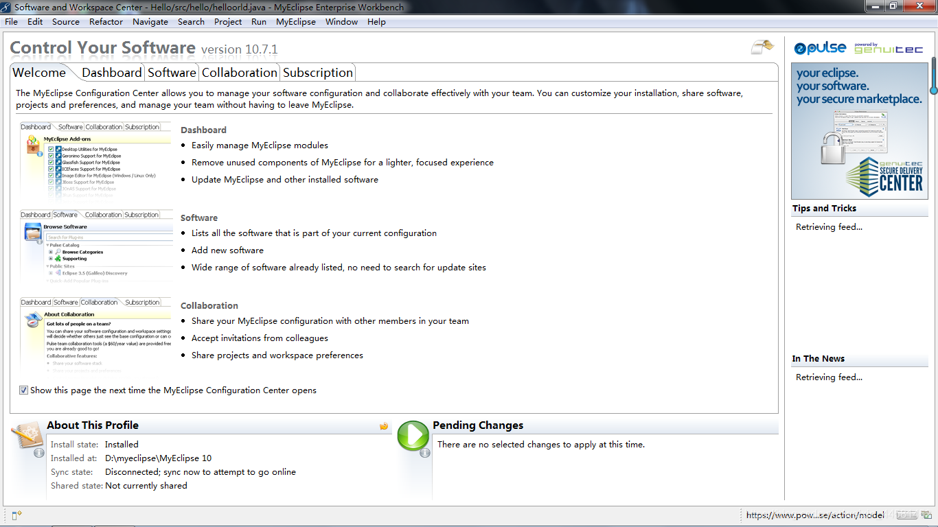Click 'Accept invitations from colleagues' text

[x=260, y=338]
